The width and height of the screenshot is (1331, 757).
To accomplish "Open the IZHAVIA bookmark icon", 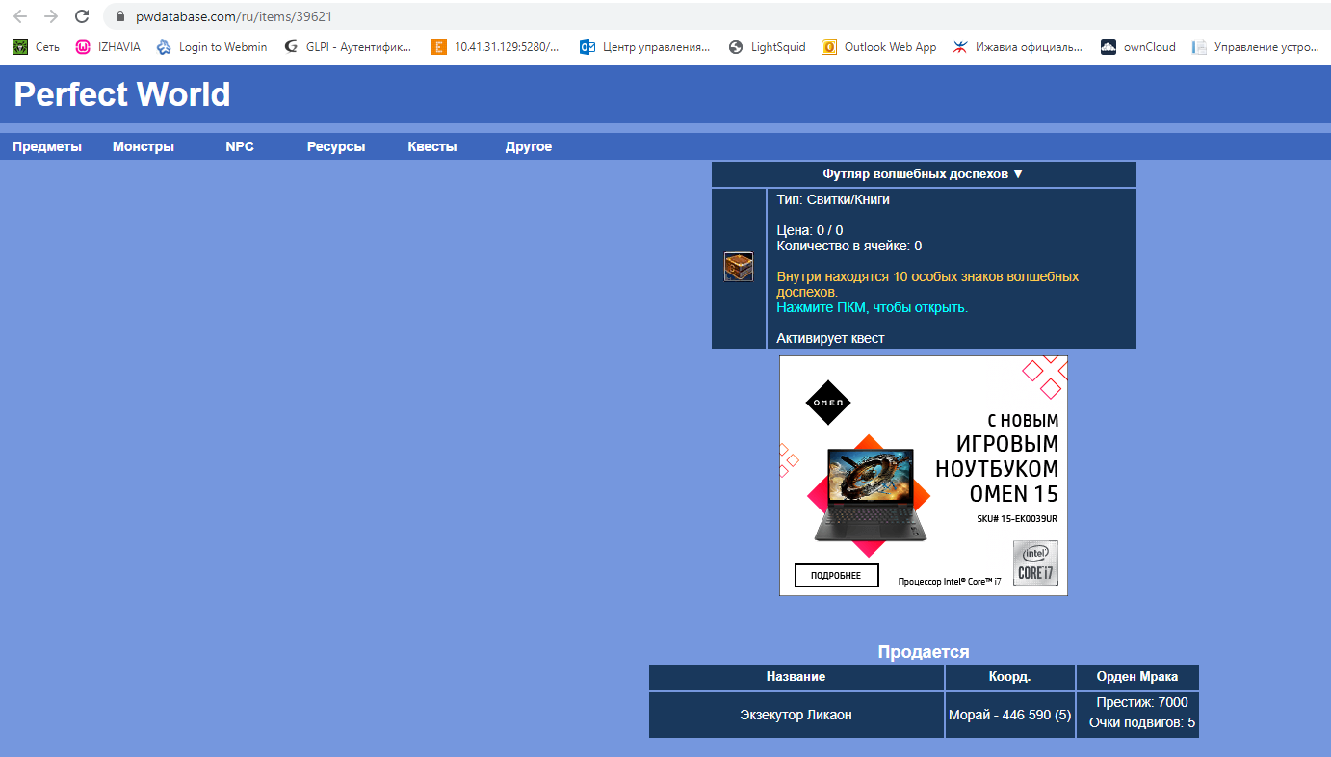I will click(83, 47).
